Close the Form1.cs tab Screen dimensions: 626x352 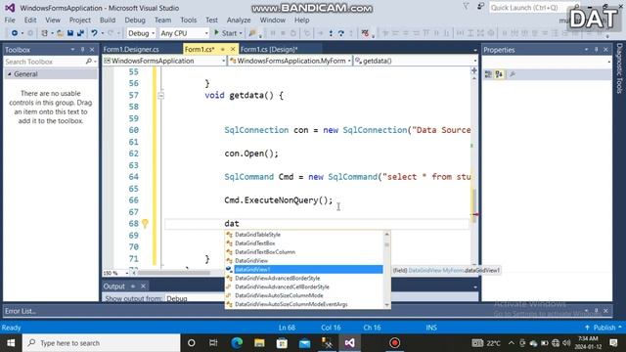click(x=233, y=49)
